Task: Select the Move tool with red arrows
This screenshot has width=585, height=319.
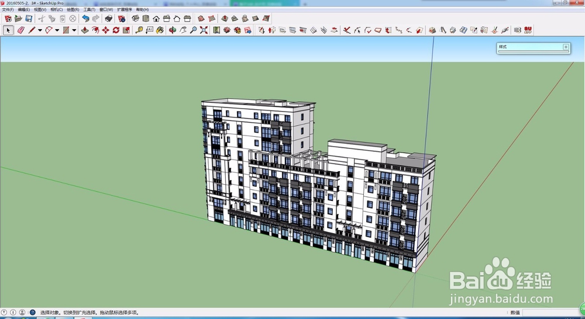Action: pos(105,30)
